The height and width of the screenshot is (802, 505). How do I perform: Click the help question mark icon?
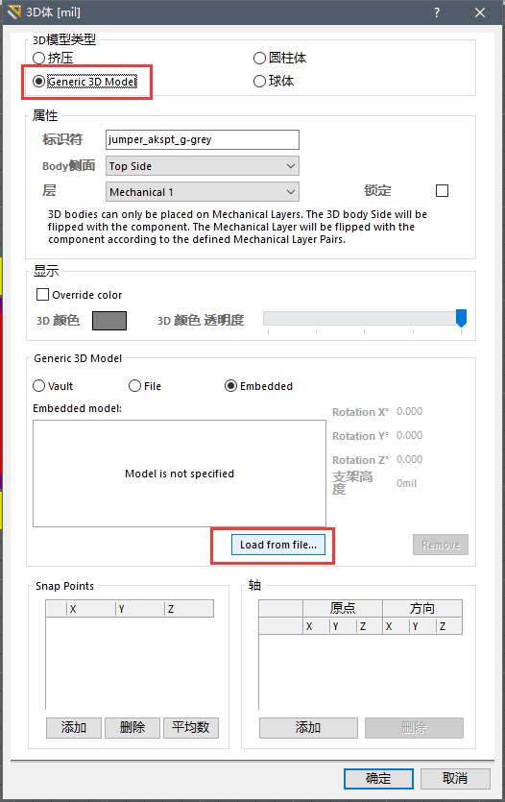point(437,12)
